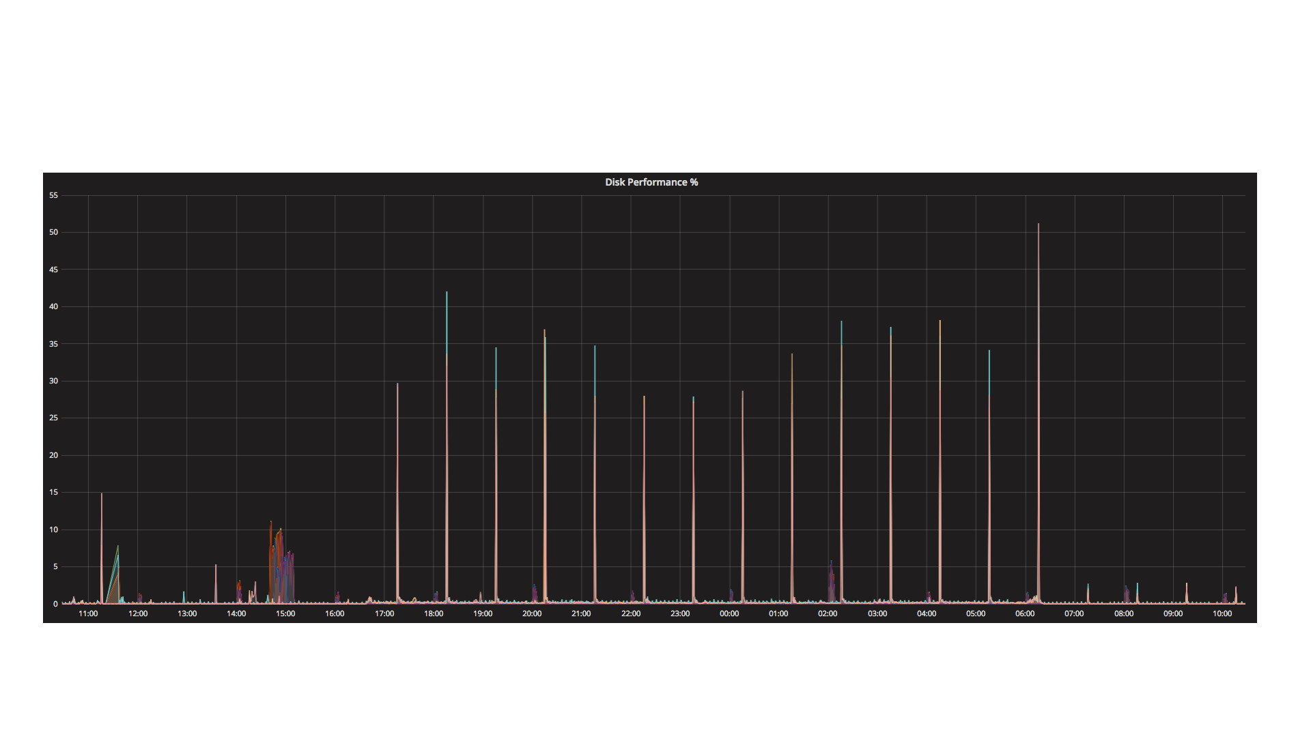Click the teal spike top after 02:00
Image resolution: width=1311 pixels, height=737 pixels.
click(x=841, y=323)
